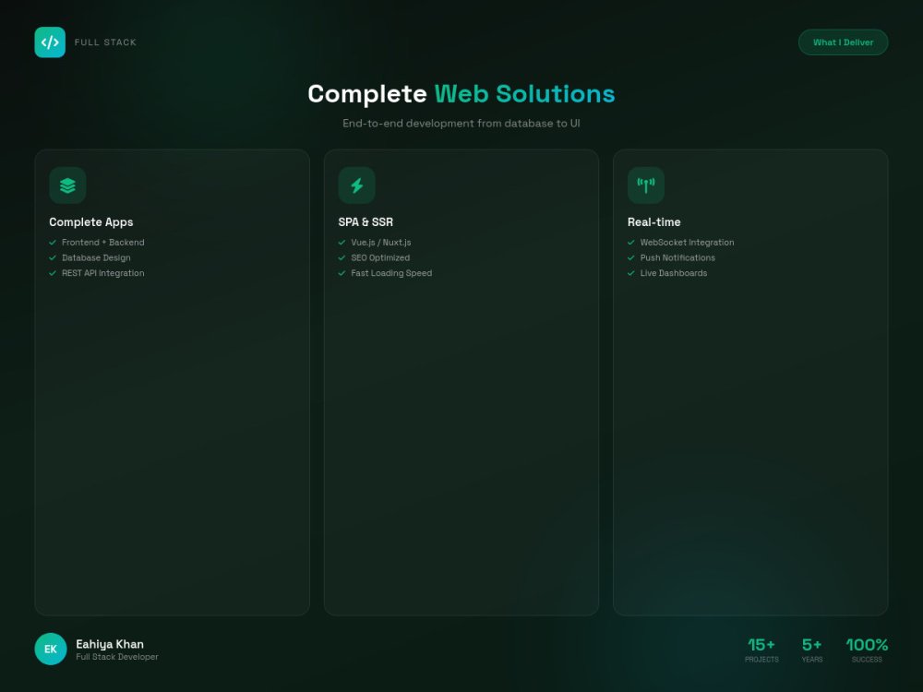Click the Complete Web Solutions heading
Image resolution: width=923 pixels, height=692 pixels.
pos(461,94)
